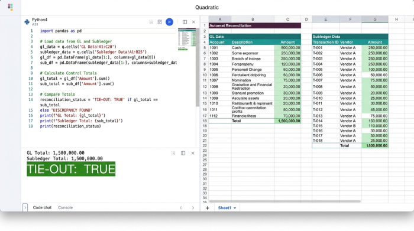
Task: Click the 'Python4' cell name label
Action: point(40,19)
